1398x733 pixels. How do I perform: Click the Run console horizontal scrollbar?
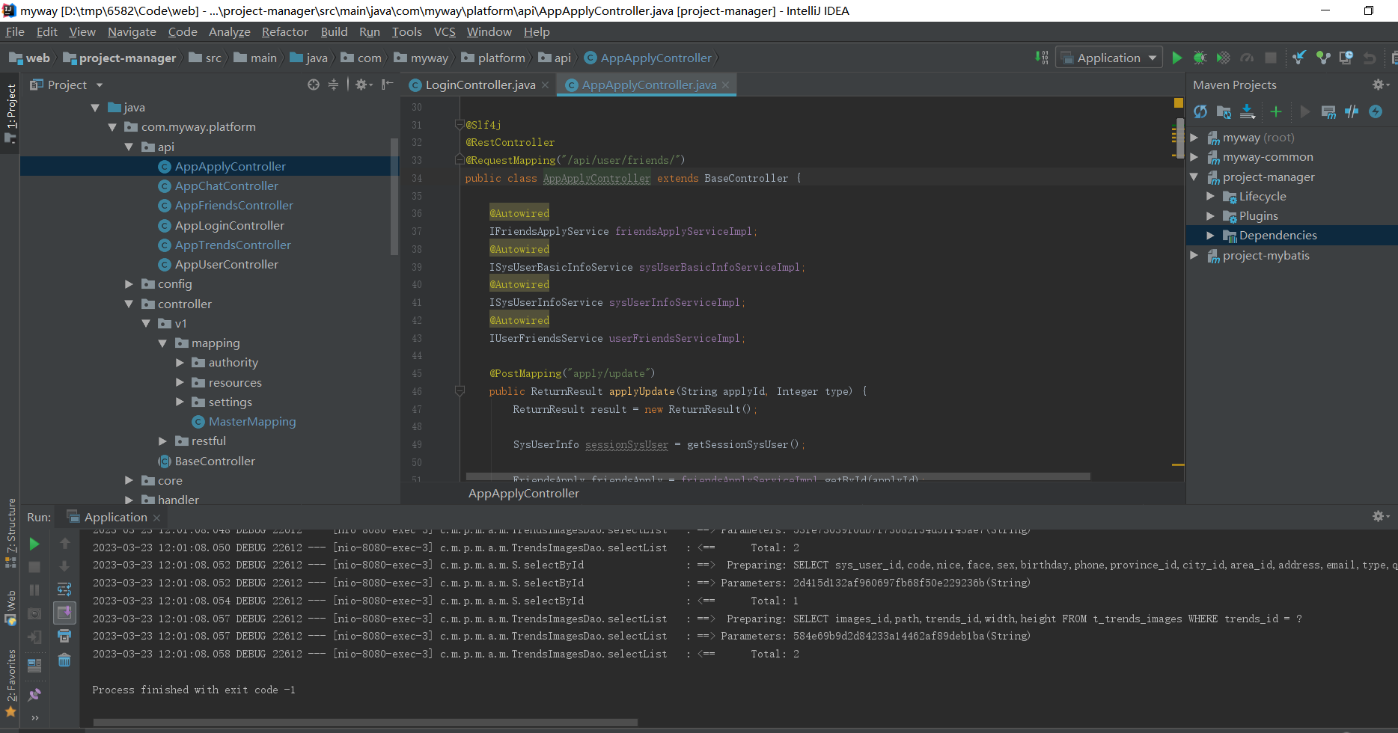coord(365,723)
